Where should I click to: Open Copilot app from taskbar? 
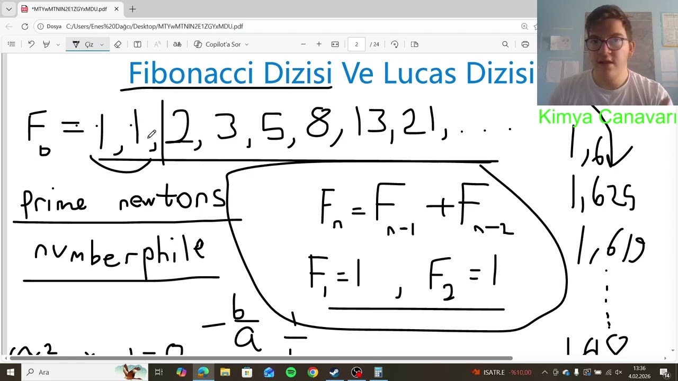tap(181, 372)
